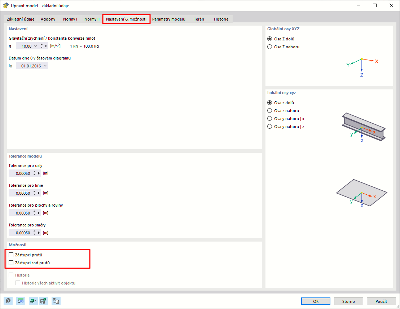This screenshot has height=309, width=400.
Task: Expand arrow menu for surfaces tolerance
Action: pos(39,213)
